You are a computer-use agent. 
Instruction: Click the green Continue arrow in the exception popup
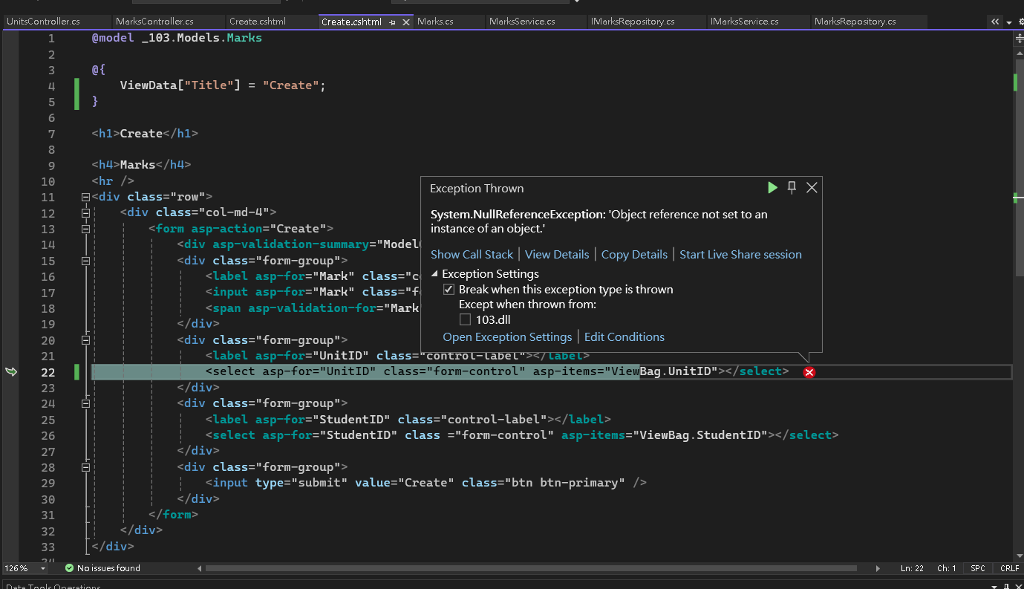point(772,188)
